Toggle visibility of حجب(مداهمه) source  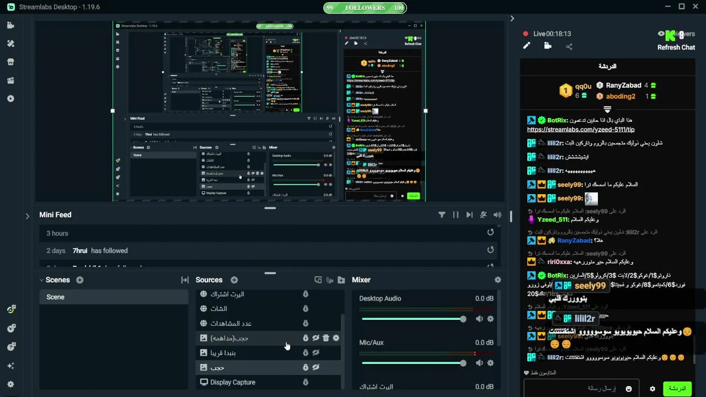[316, 338]
